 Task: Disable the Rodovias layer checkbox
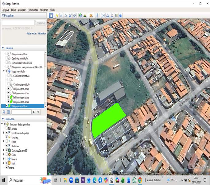(x=6, y=146)
